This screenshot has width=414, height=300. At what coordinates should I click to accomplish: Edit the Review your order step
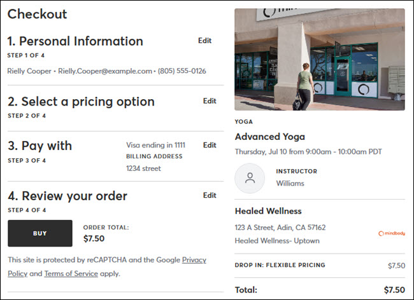(210, 195)
